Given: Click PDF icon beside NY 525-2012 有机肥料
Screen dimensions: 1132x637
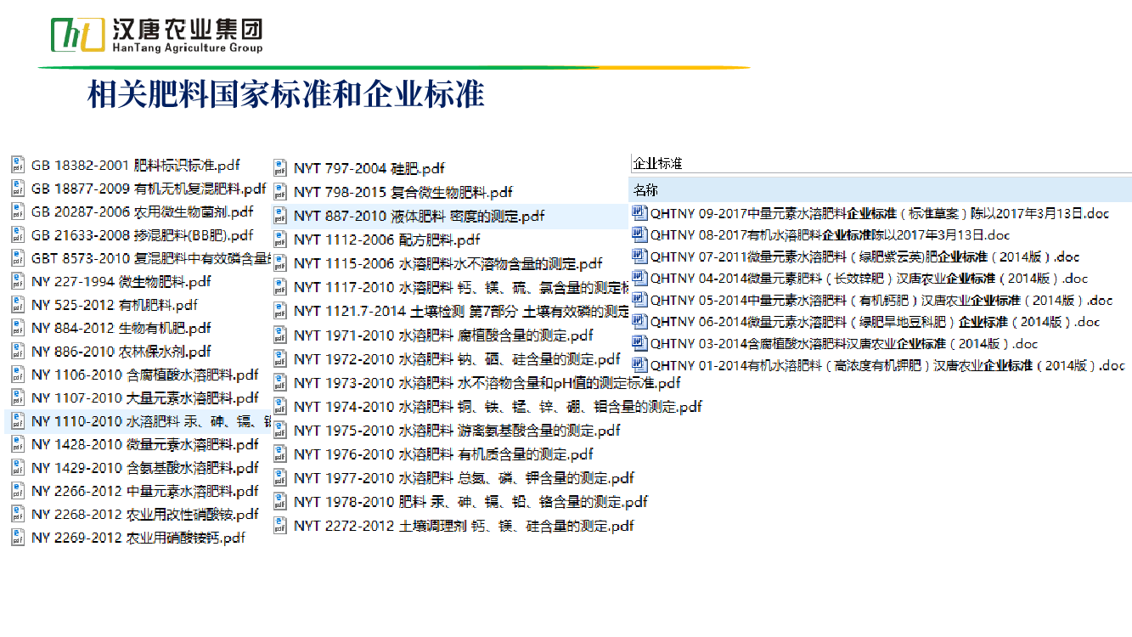Looking at the screenshot, I should point(18,304).
